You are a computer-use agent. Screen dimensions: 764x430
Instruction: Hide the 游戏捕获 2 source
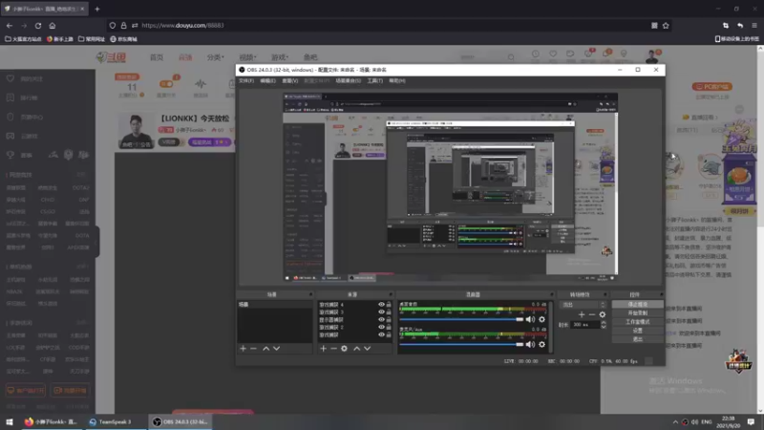[381, 327]
